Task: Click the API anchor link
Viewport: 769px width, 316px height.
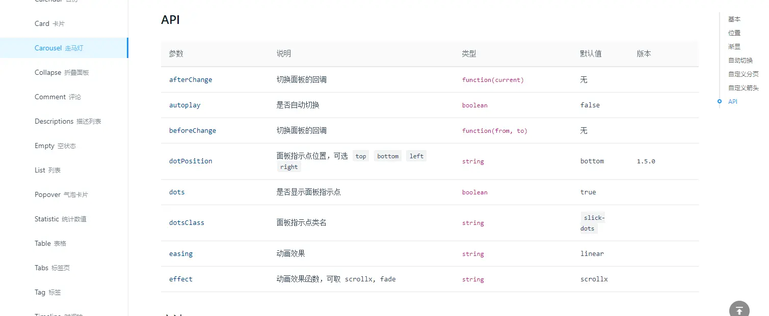Action: click(x=733, y=102)
